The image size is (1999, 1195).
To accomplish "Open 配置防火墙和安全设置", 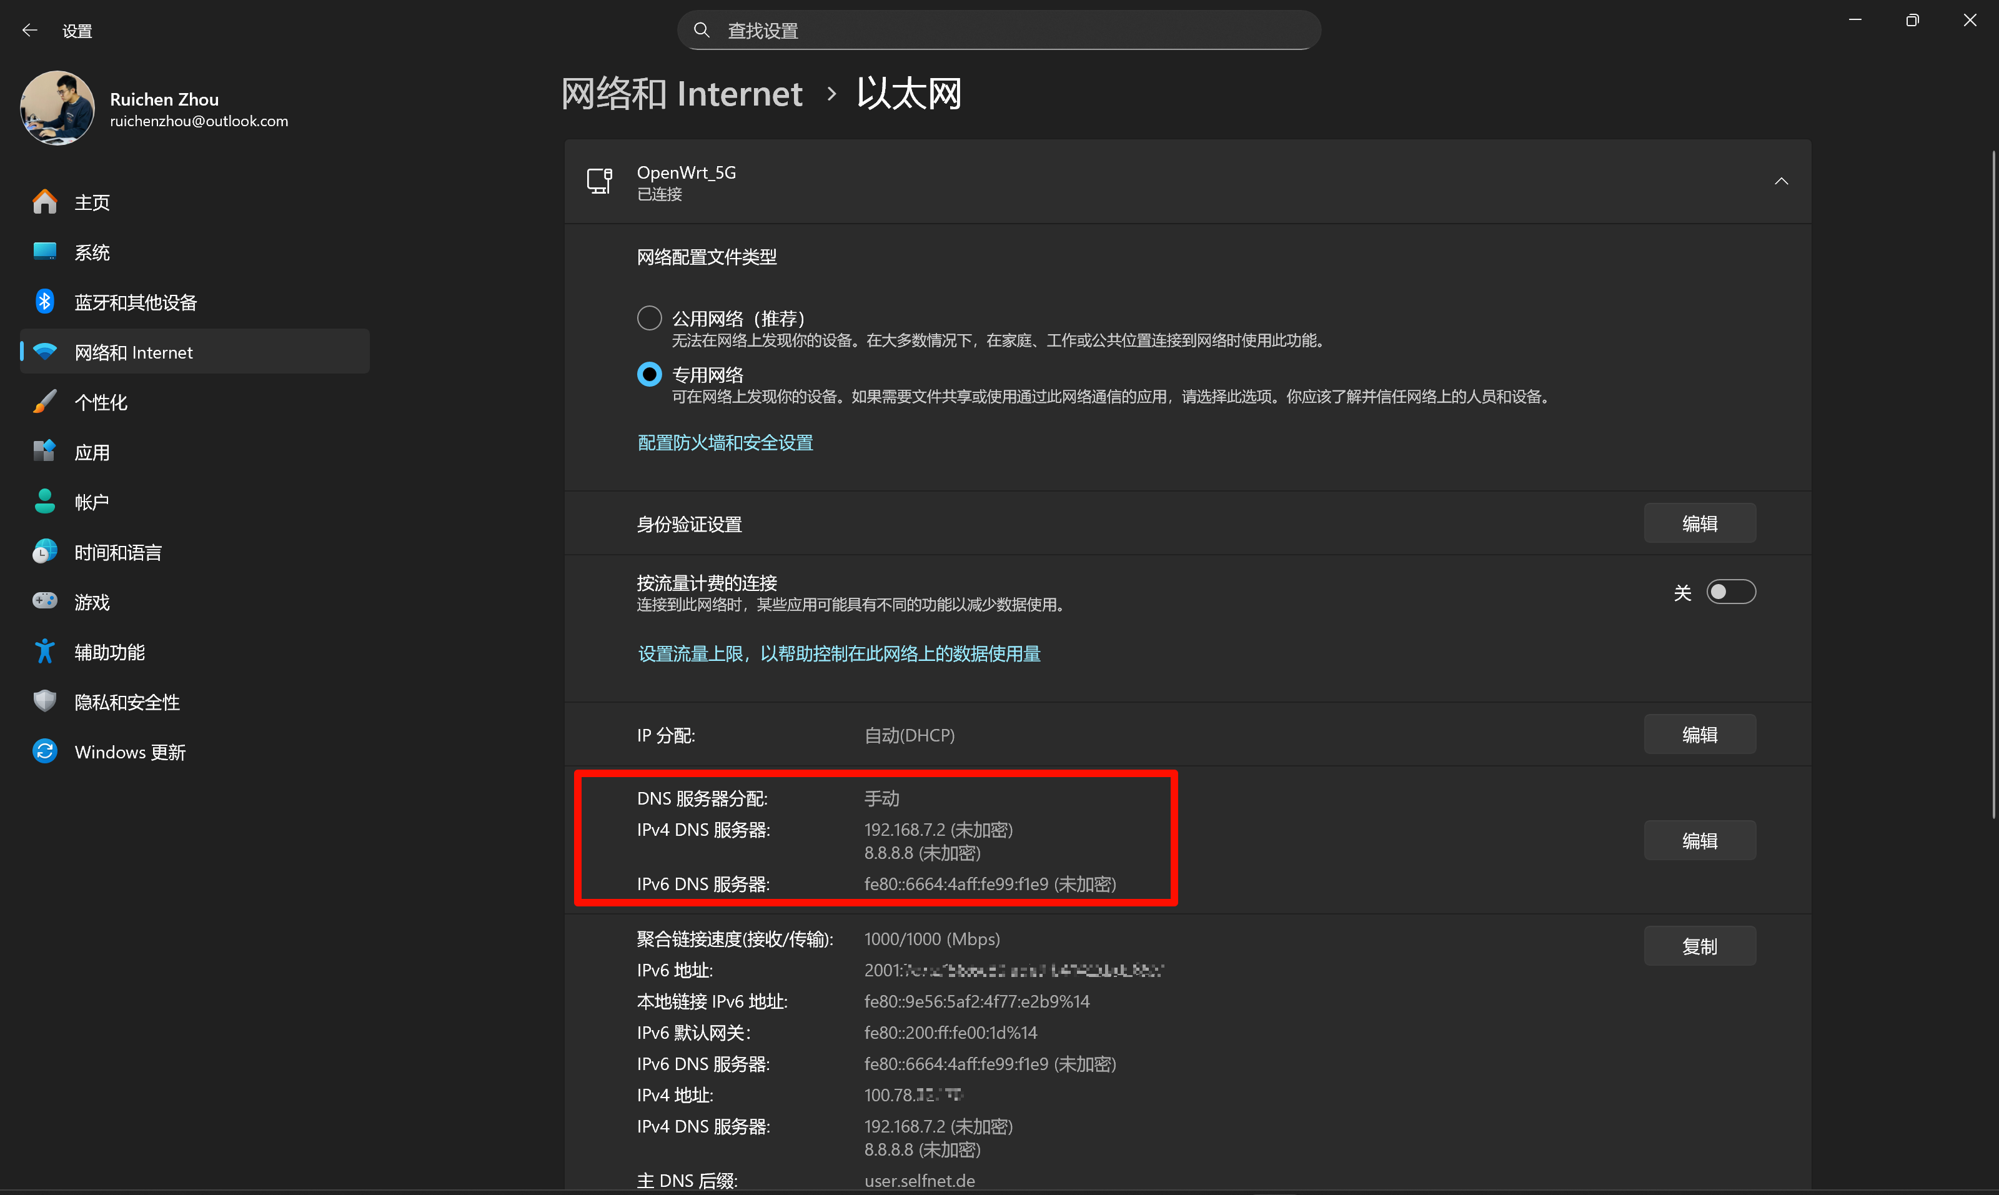I will (x=724, y=442).
